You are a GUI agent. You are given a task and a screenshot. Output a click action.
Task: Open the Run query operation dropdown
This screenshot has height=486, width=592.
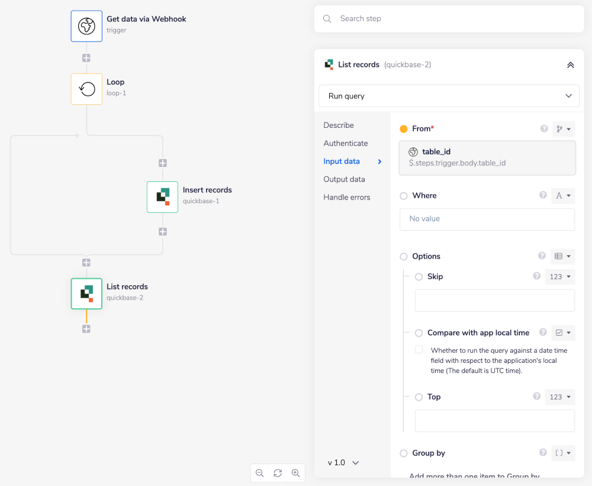point(449,96)
